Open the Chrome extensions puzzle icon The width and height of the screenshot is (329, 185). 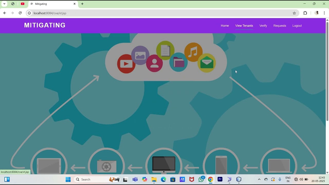tap(305, 13)
